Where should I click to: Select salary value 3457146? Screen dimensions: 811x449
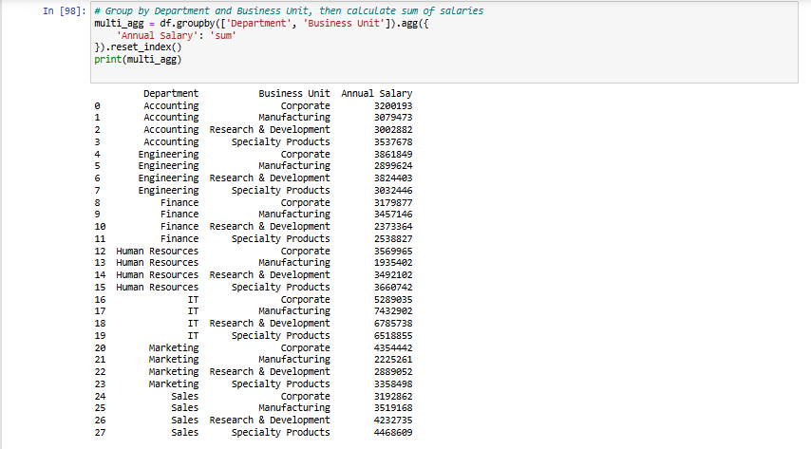tap(393, 215)
